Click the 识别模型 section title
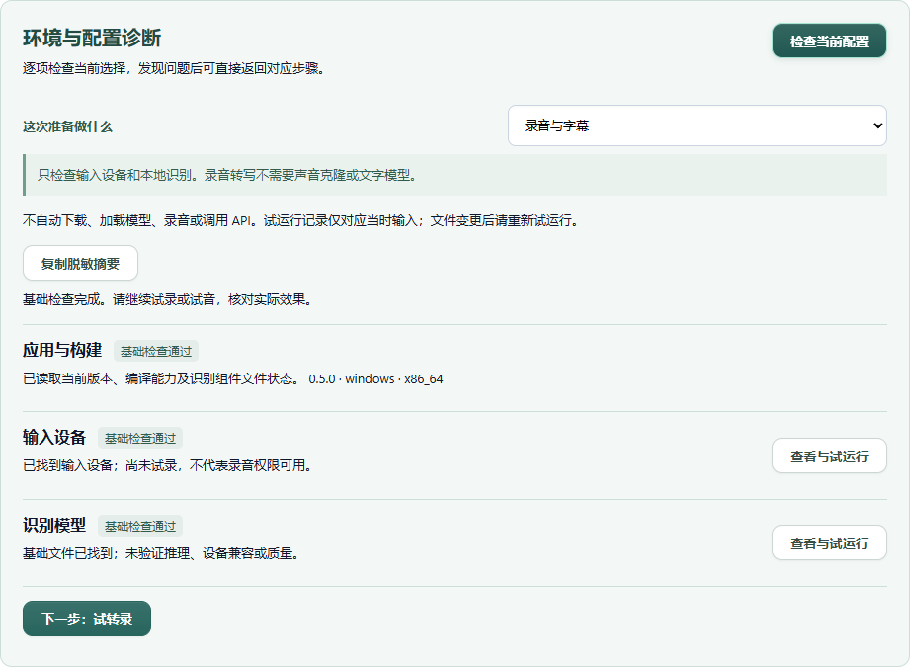910x667 pixels. pyautogui.click(x=54, y=525)
